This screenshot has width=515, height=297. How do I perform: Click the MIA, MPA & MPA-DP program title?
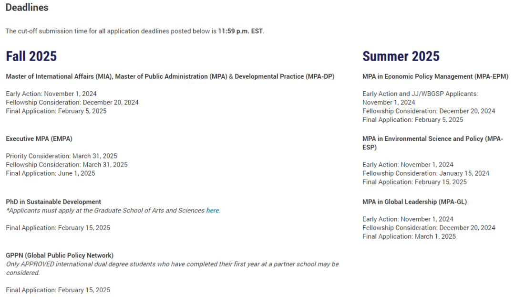(x=170, y=76)
